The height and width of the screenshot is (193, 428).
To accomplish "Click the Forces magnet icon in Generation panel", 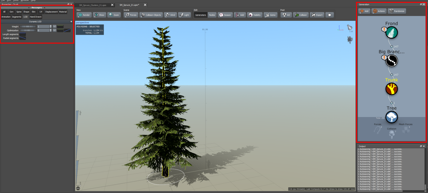I will coord(377,130).
